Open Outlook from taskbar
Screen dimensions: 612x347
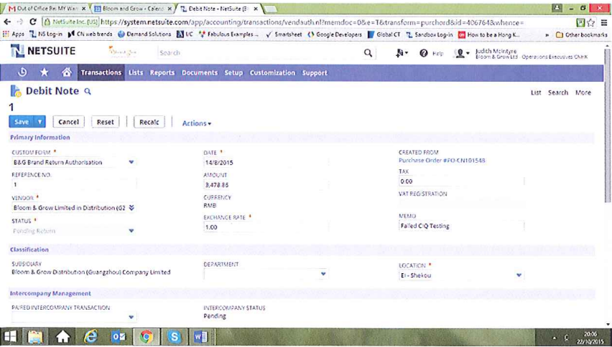[x=119, y=336]
